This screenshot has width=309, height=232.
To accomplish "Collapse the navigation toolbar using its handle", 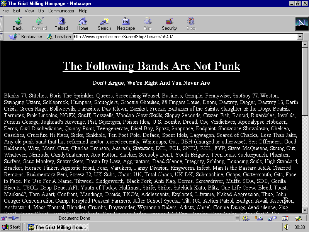I will pos(2,24).
